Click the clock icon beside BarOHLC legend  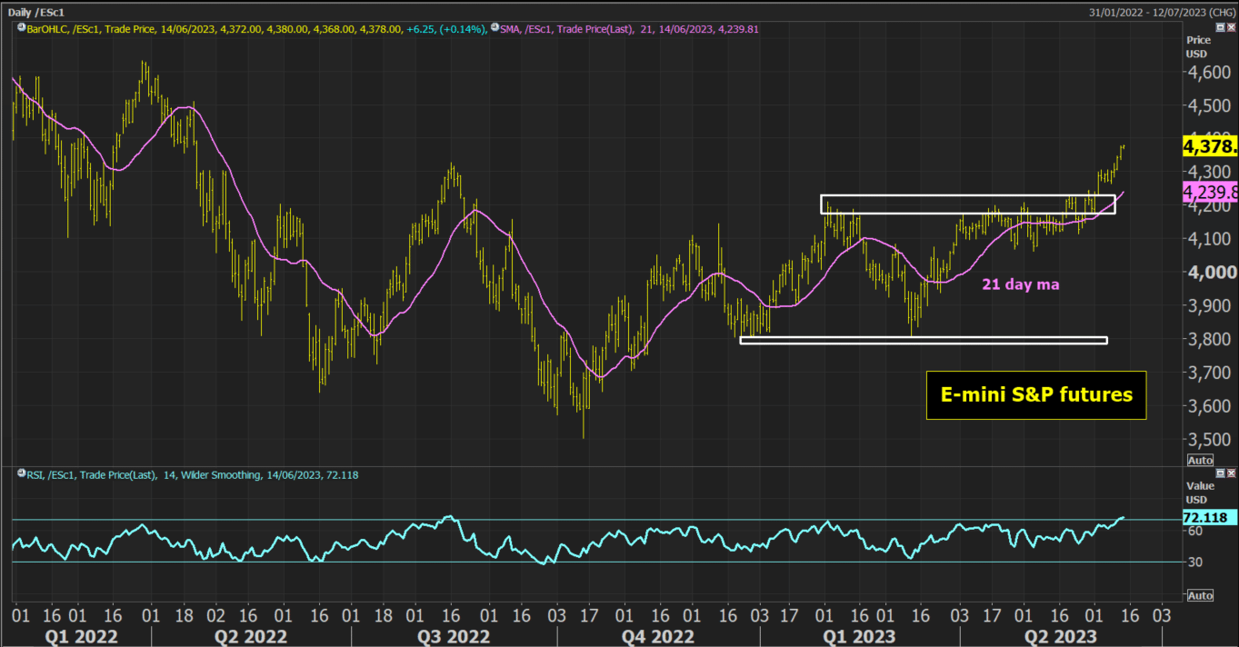point(19,29)
